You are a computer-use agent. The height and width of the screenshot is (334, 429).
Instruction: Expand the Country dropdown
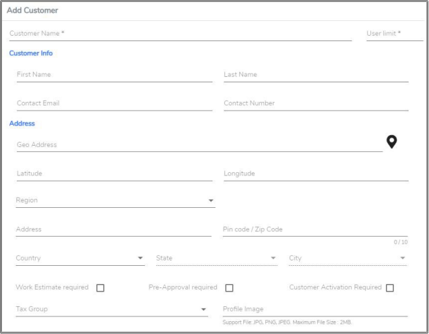point(80,258)
